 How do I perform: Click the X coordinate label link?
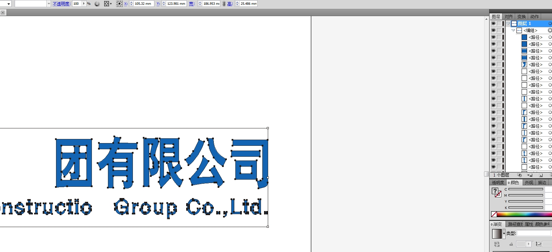126,4
